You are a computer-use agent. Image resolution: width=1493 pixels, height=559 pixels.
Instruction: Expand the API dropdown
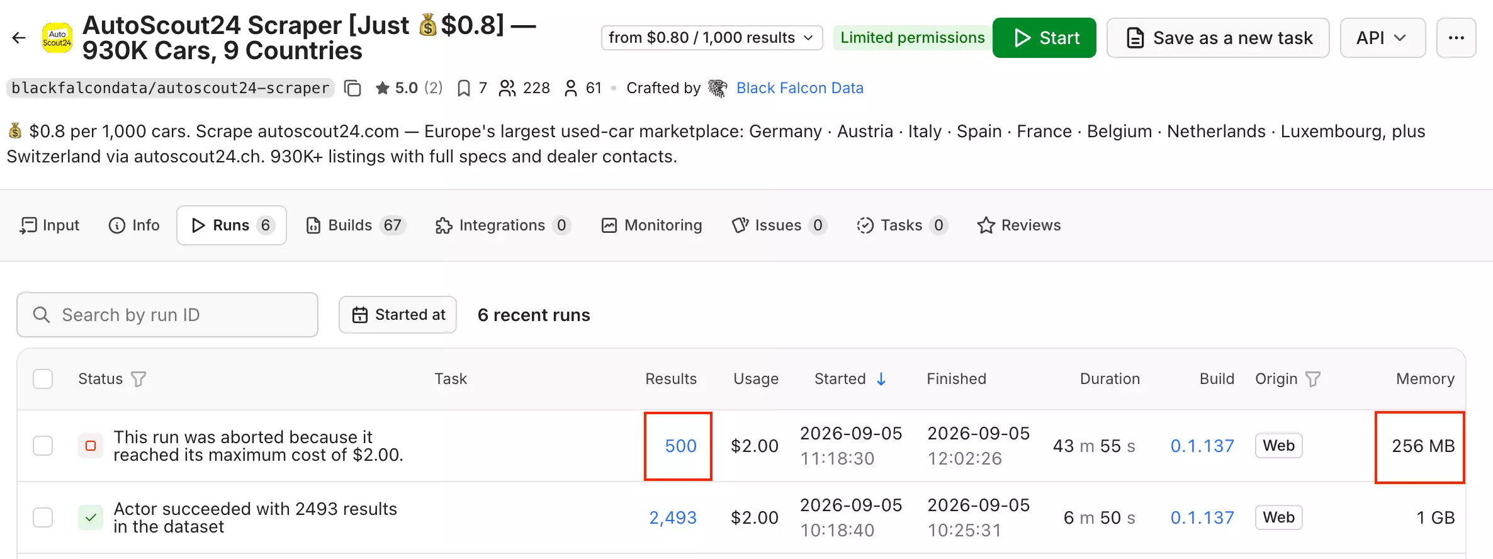tap(1382, 38)
